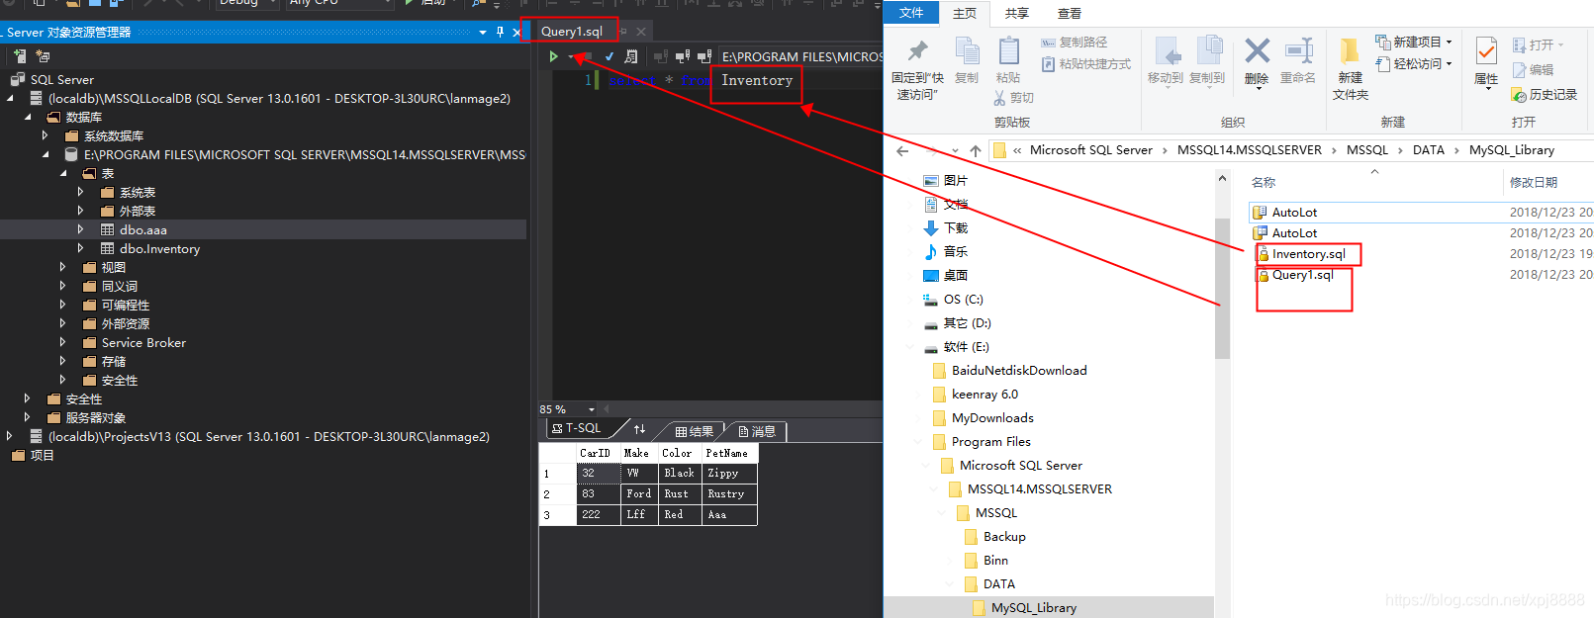Select OS (C:) drive in navigation pane
This screenshot has width=1594, height=618.
click(x=963, y=300)
